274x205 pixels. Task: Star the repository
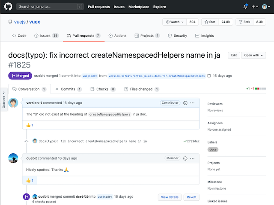pos(210,22)
